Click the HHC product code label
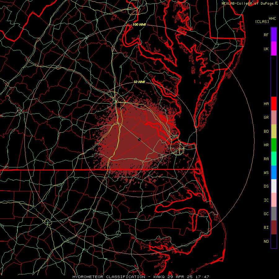 pos(272,19)
